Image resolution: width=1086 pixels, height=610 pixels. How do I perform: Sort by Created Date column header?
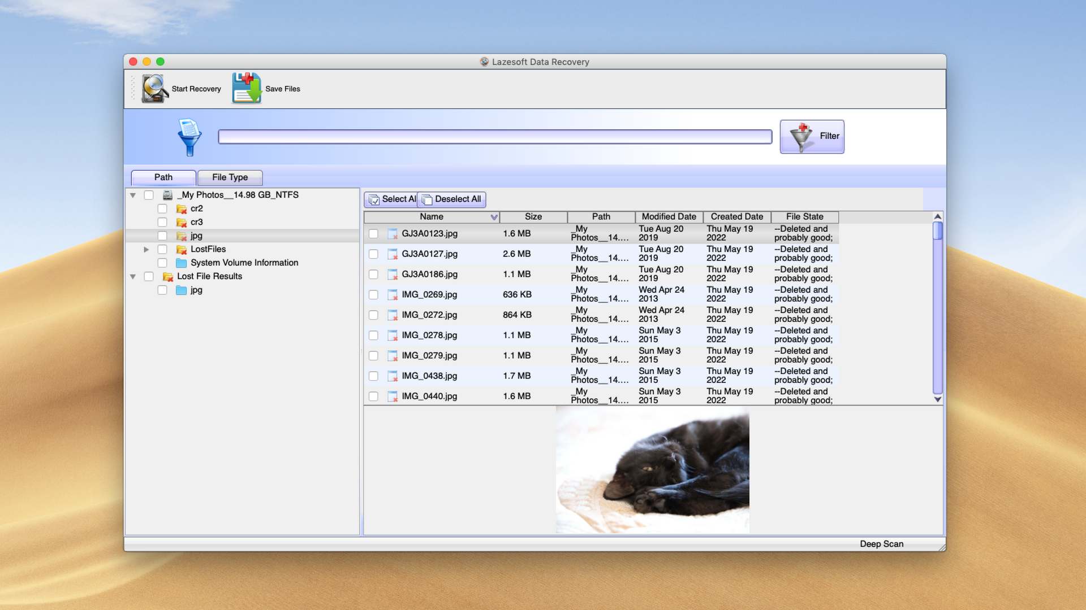737,217
